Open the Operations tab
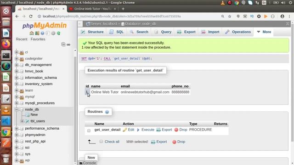Viewport: 294px width, 165px height. click(x=238, y=32)
